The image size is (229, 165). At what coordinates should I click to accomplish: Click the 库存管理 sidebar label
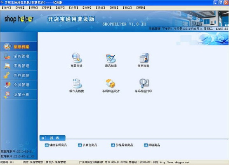21,75
